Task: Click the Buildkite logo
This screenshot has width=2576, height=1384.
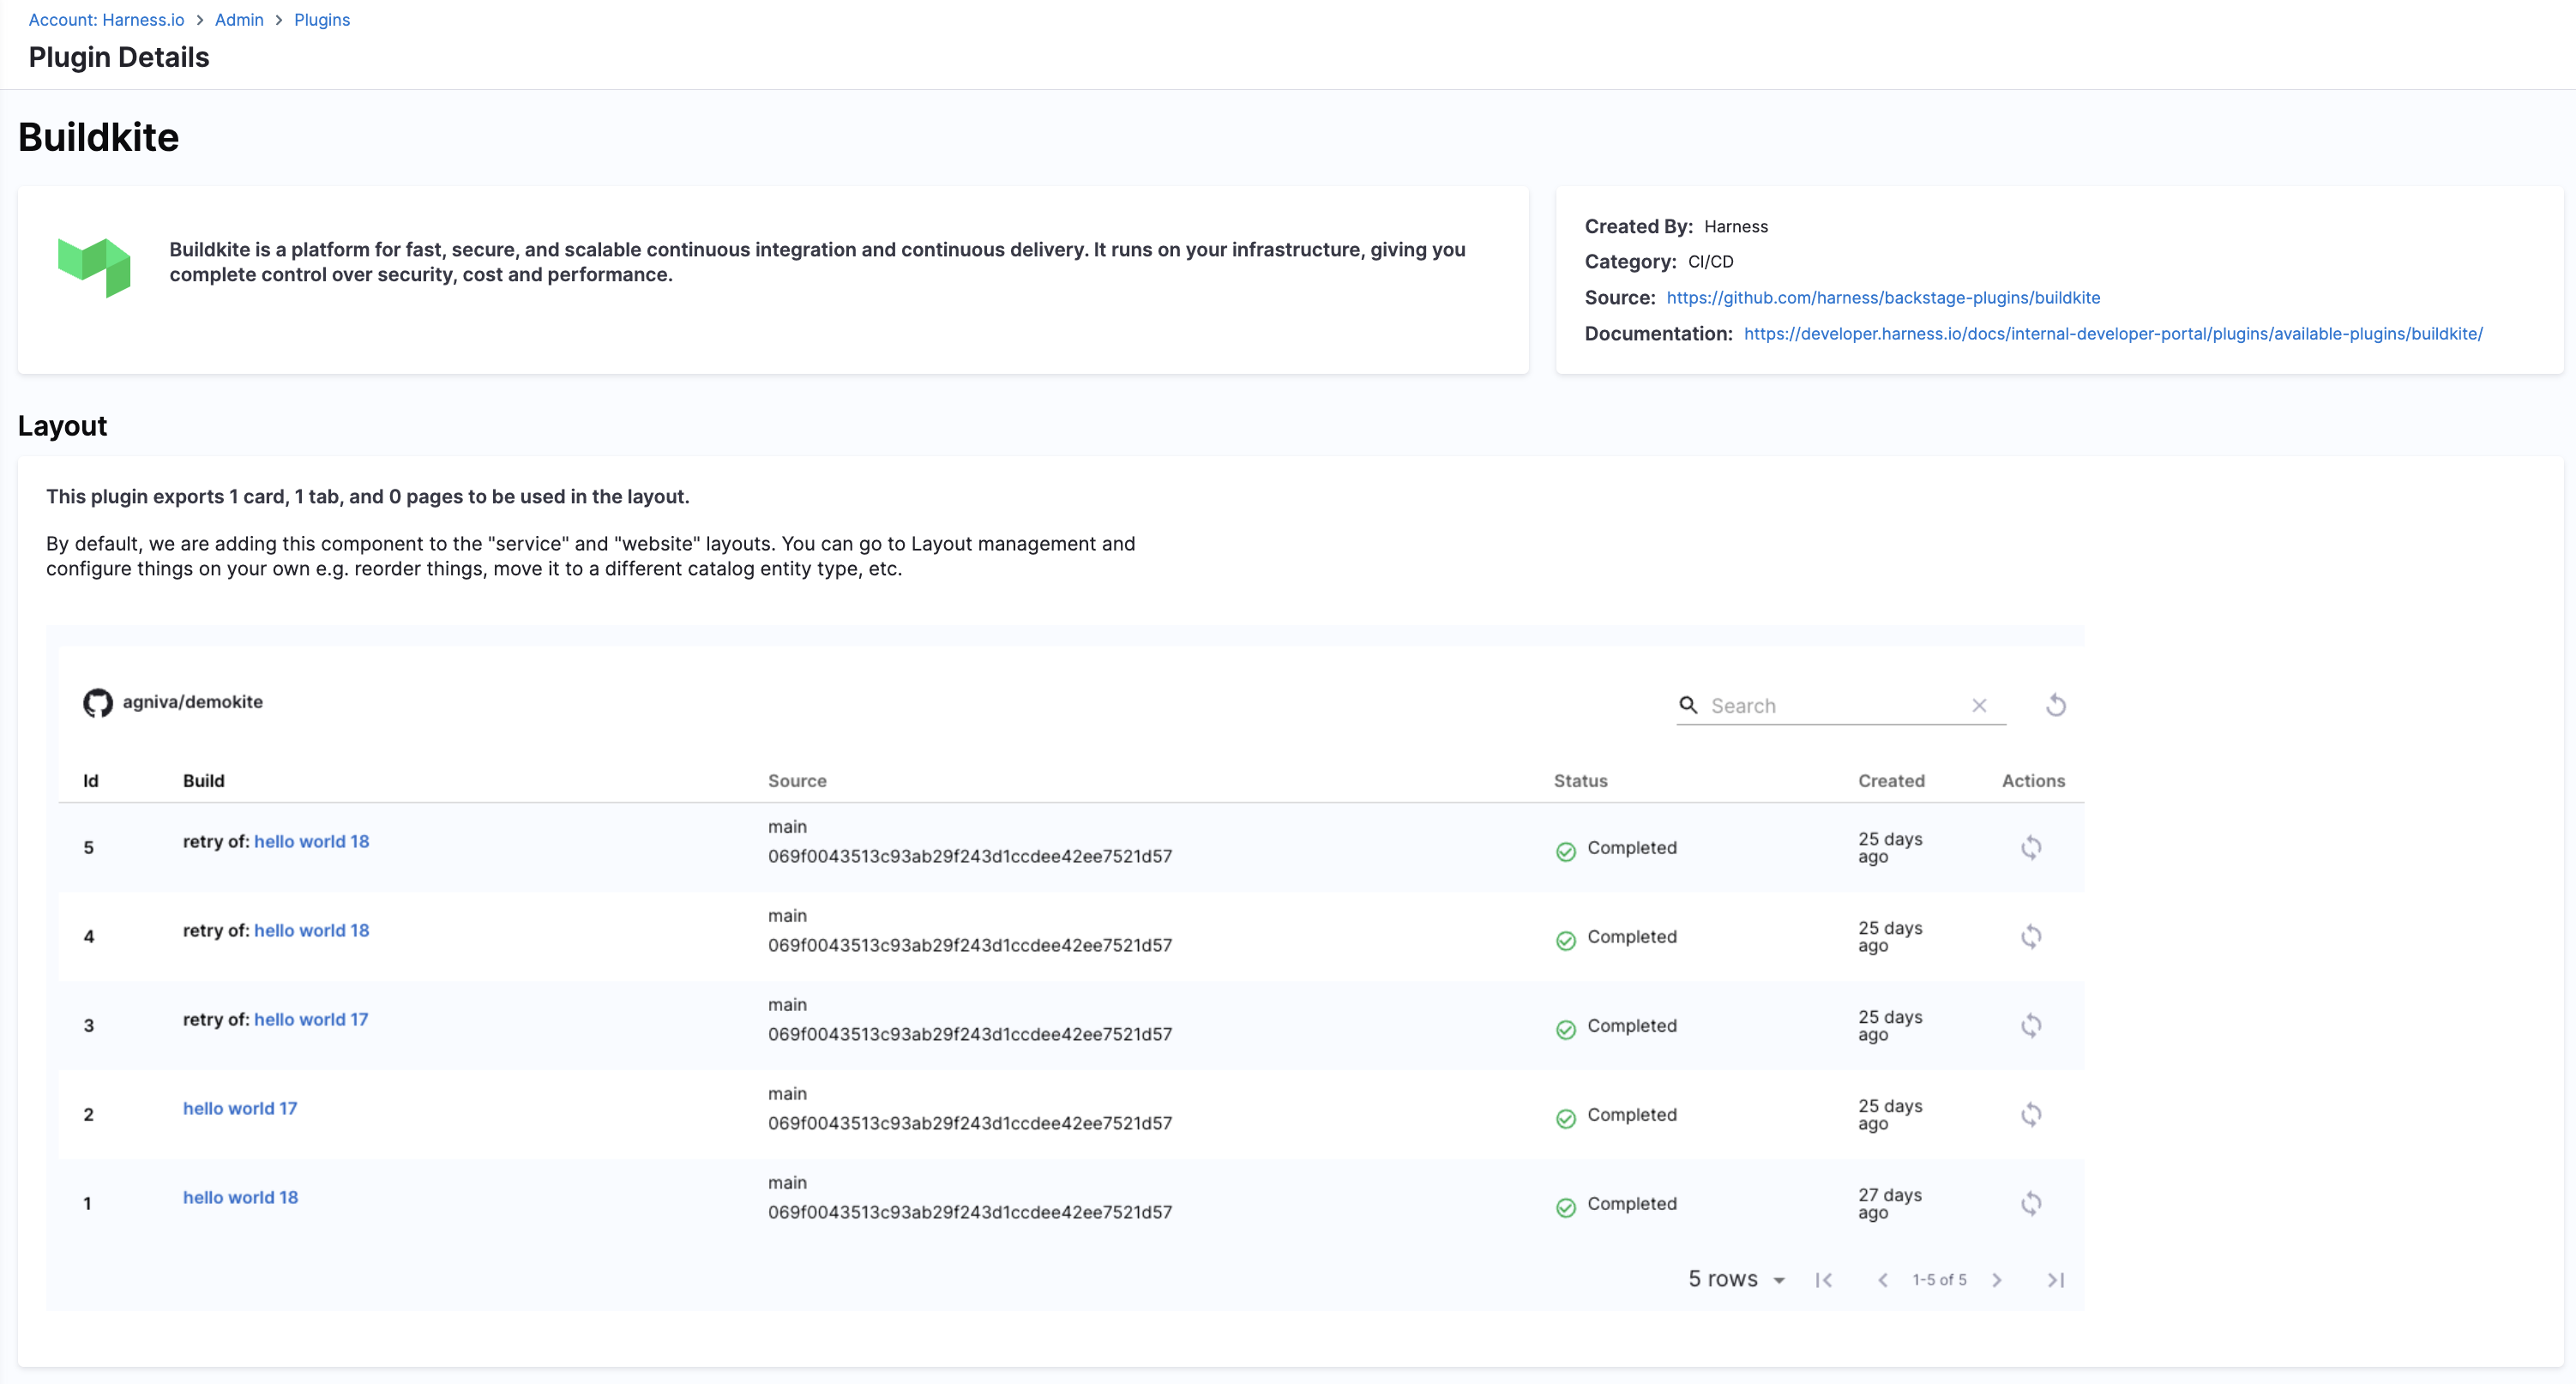Action: click(95, 267)
